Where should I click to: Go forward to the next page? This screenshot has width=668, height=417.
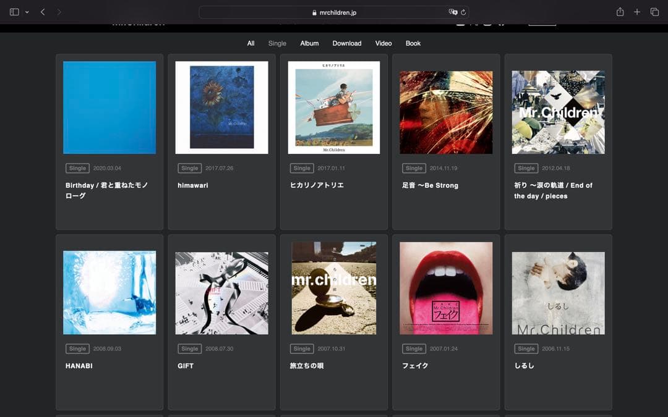click(x=59, y=12)
